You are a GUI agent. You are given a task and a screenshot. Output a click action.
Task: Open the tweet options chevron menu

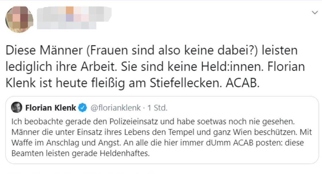[x=315, y=13]
